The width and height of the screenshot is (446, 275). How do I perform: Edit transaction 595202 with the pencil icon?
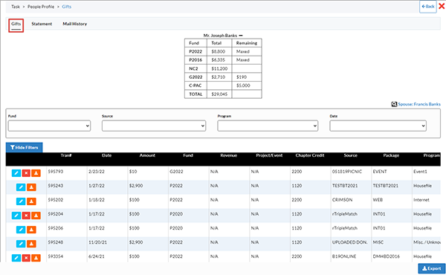[x=21, y=201]
